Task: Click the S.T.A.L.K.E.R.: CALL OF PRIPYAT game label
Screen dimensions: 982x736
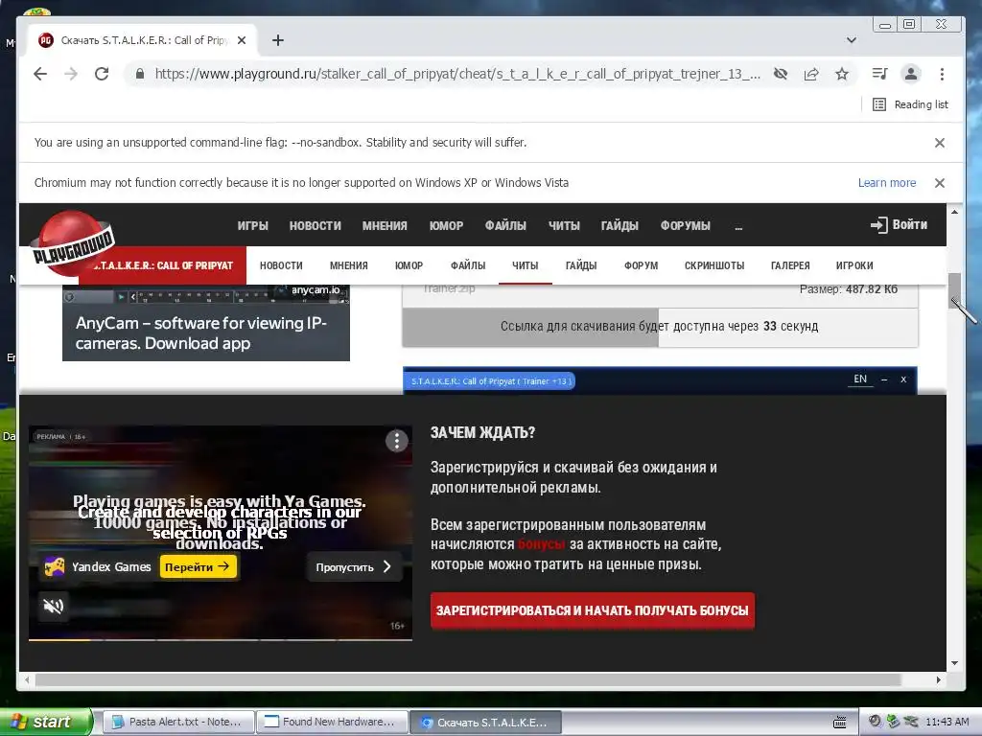Action: tap(163, 265)
